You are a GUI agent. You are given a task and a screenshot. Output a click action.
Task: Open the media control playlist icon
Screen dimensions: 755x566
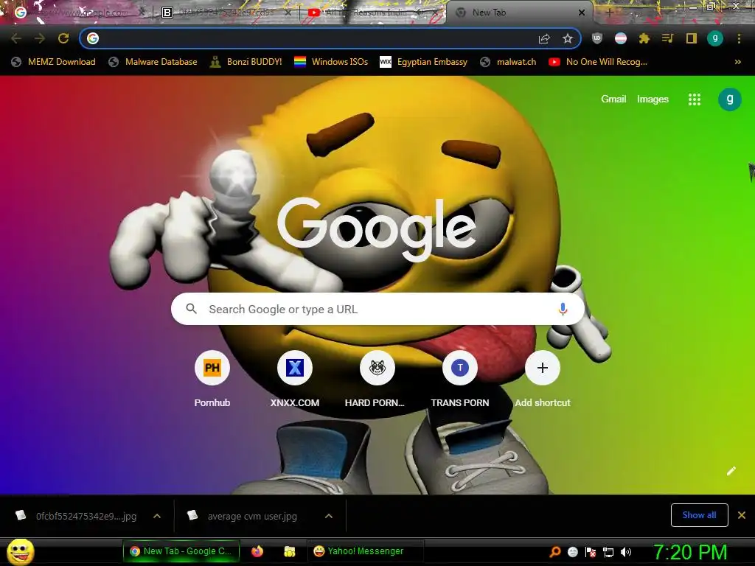668,38
